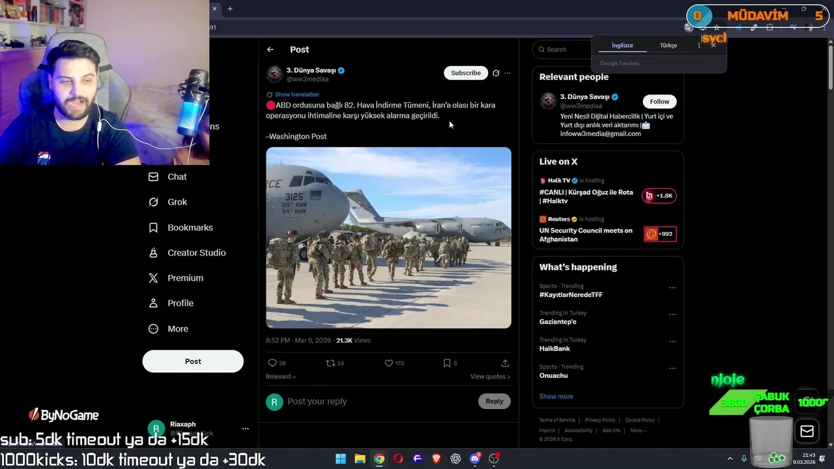This screenshot has width=834, height=469.
Task: Open Brave browser from taskbar
Action: pos(437,459)
